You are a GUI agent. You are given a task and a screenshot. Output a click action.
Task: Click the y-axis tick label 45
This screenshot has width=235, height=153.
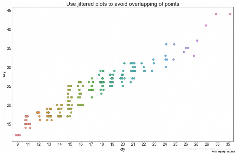tap(9, 11)
